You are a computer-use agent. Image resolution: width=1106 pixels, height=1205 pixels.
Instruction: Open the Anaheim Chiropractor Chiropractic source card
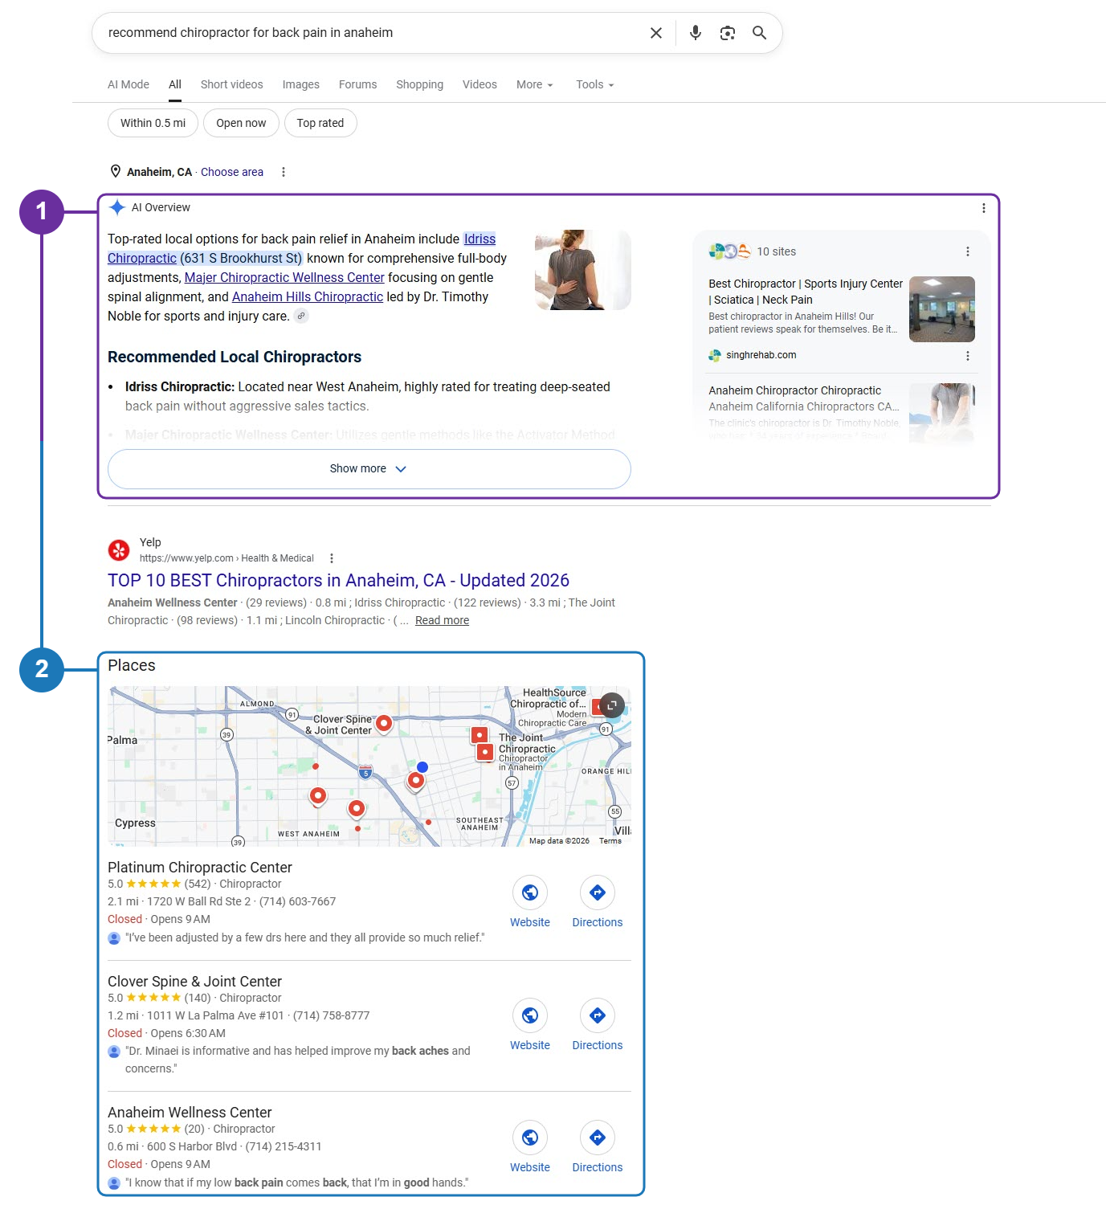click(795, 390)
